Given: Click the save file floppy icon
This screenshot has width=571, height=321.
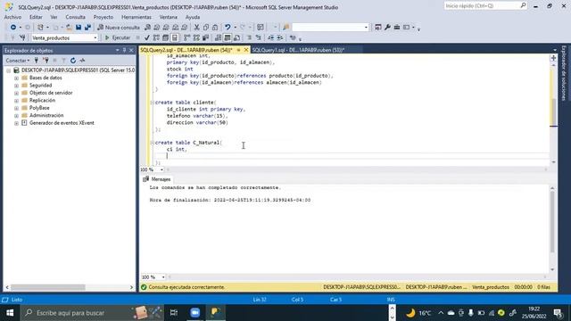Looking at the screenshot, I should tap(79, 28).
